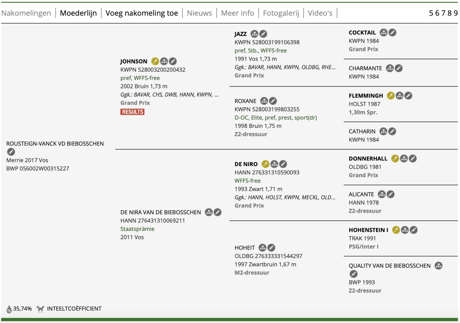Open the pedigree tree icon for HOHEIT
The image size is (460, 323).
[x=263, y=248]
